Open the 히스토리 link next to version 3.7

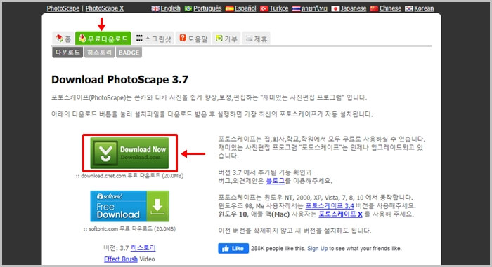pos(143,248)
